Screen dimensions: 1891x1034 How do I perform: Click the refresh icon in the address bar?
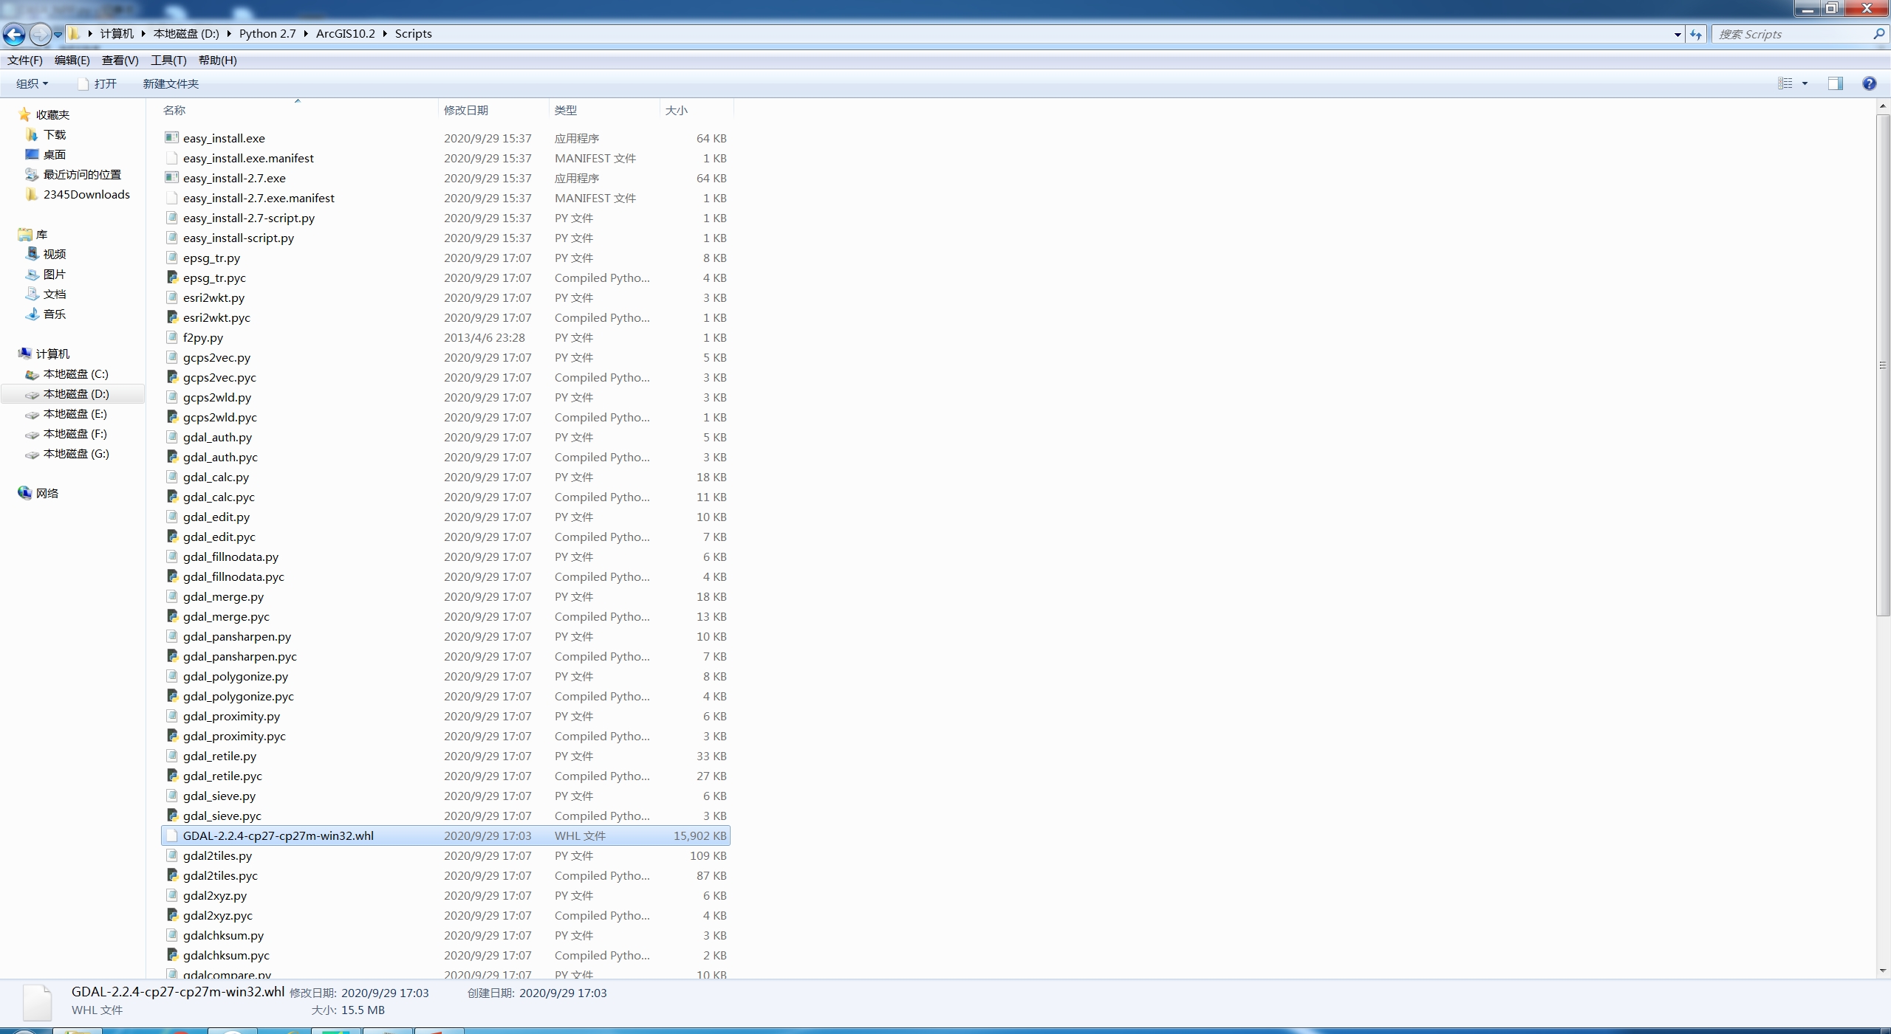click(x=1696, y=34)
